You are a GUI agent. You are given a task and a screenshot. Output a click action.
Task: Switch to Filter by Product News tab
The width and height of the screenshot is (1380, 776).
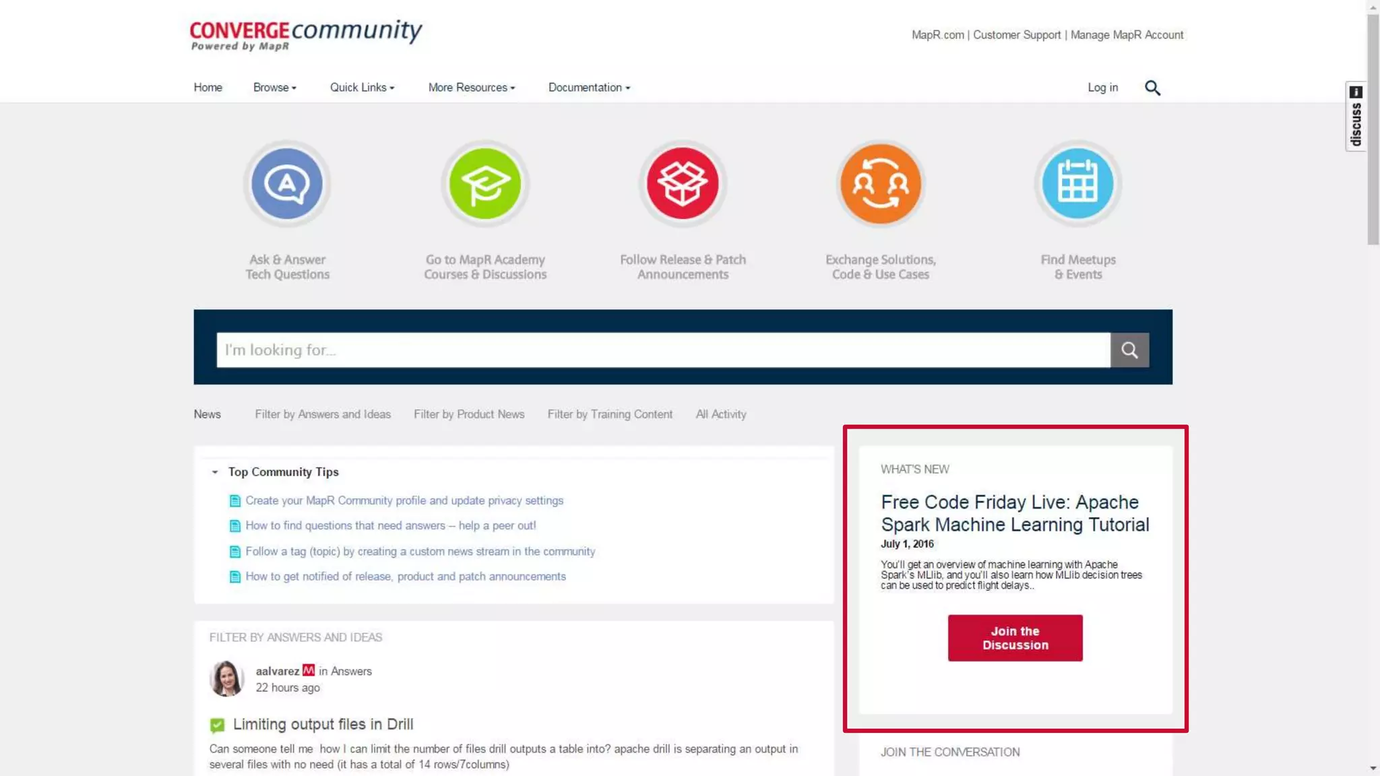tap(469, 414)
